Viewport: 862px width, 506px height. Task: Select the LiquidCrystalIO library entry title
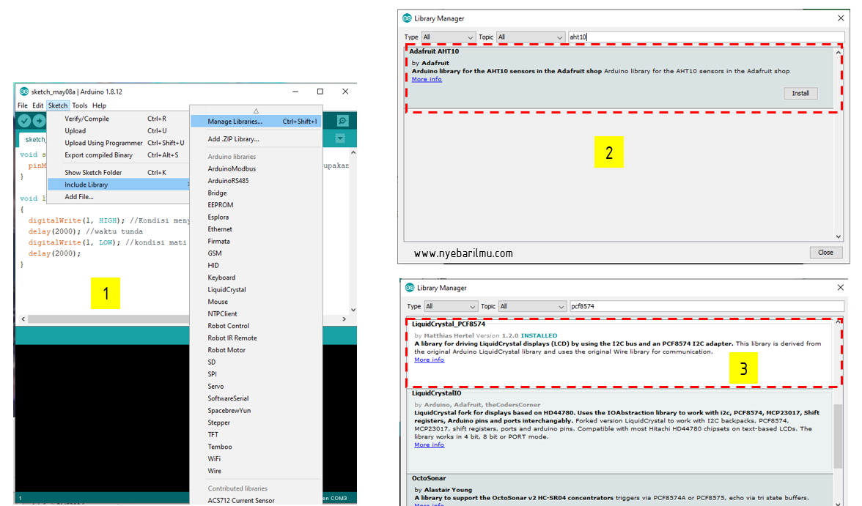pos(437,393)
